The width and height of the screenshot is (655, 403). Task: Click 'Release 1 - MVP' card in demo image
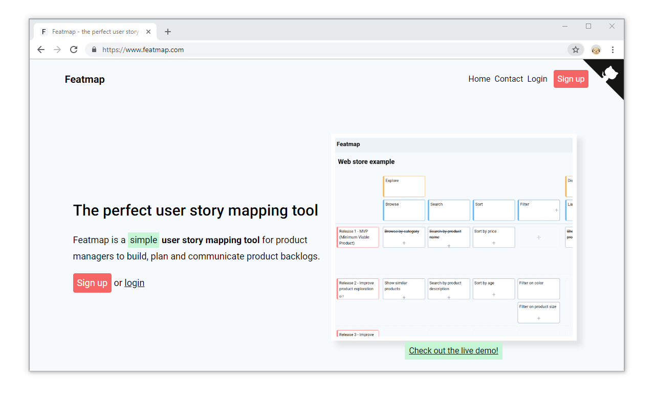358,238
